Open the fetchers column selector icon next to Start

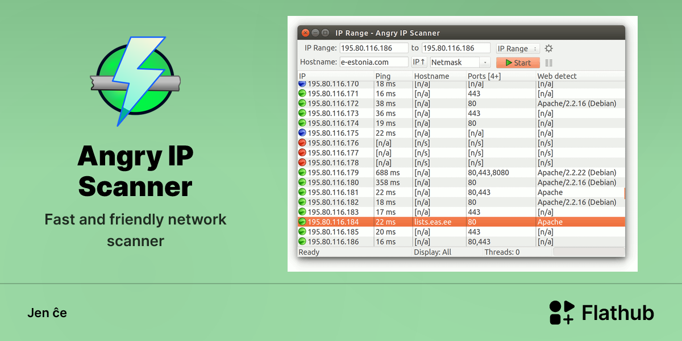pos(548,63)
